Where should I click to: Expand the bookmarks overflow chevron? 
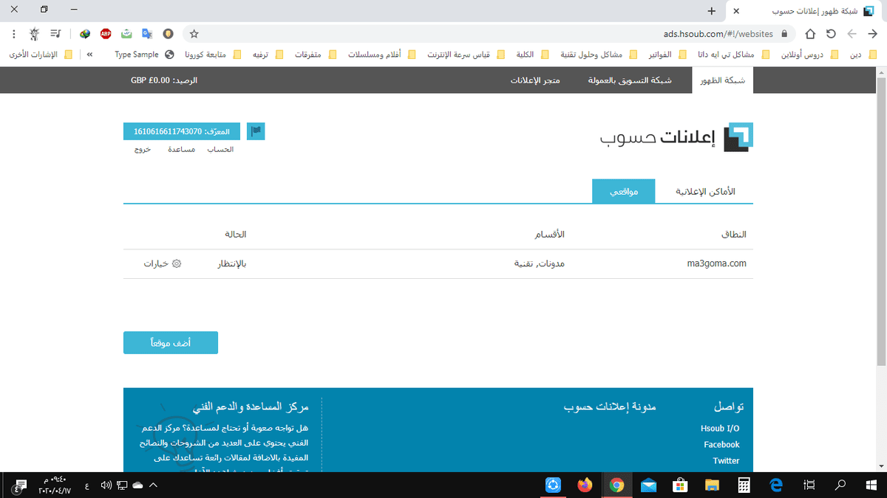pyautogui.click(x=90, y=54)
